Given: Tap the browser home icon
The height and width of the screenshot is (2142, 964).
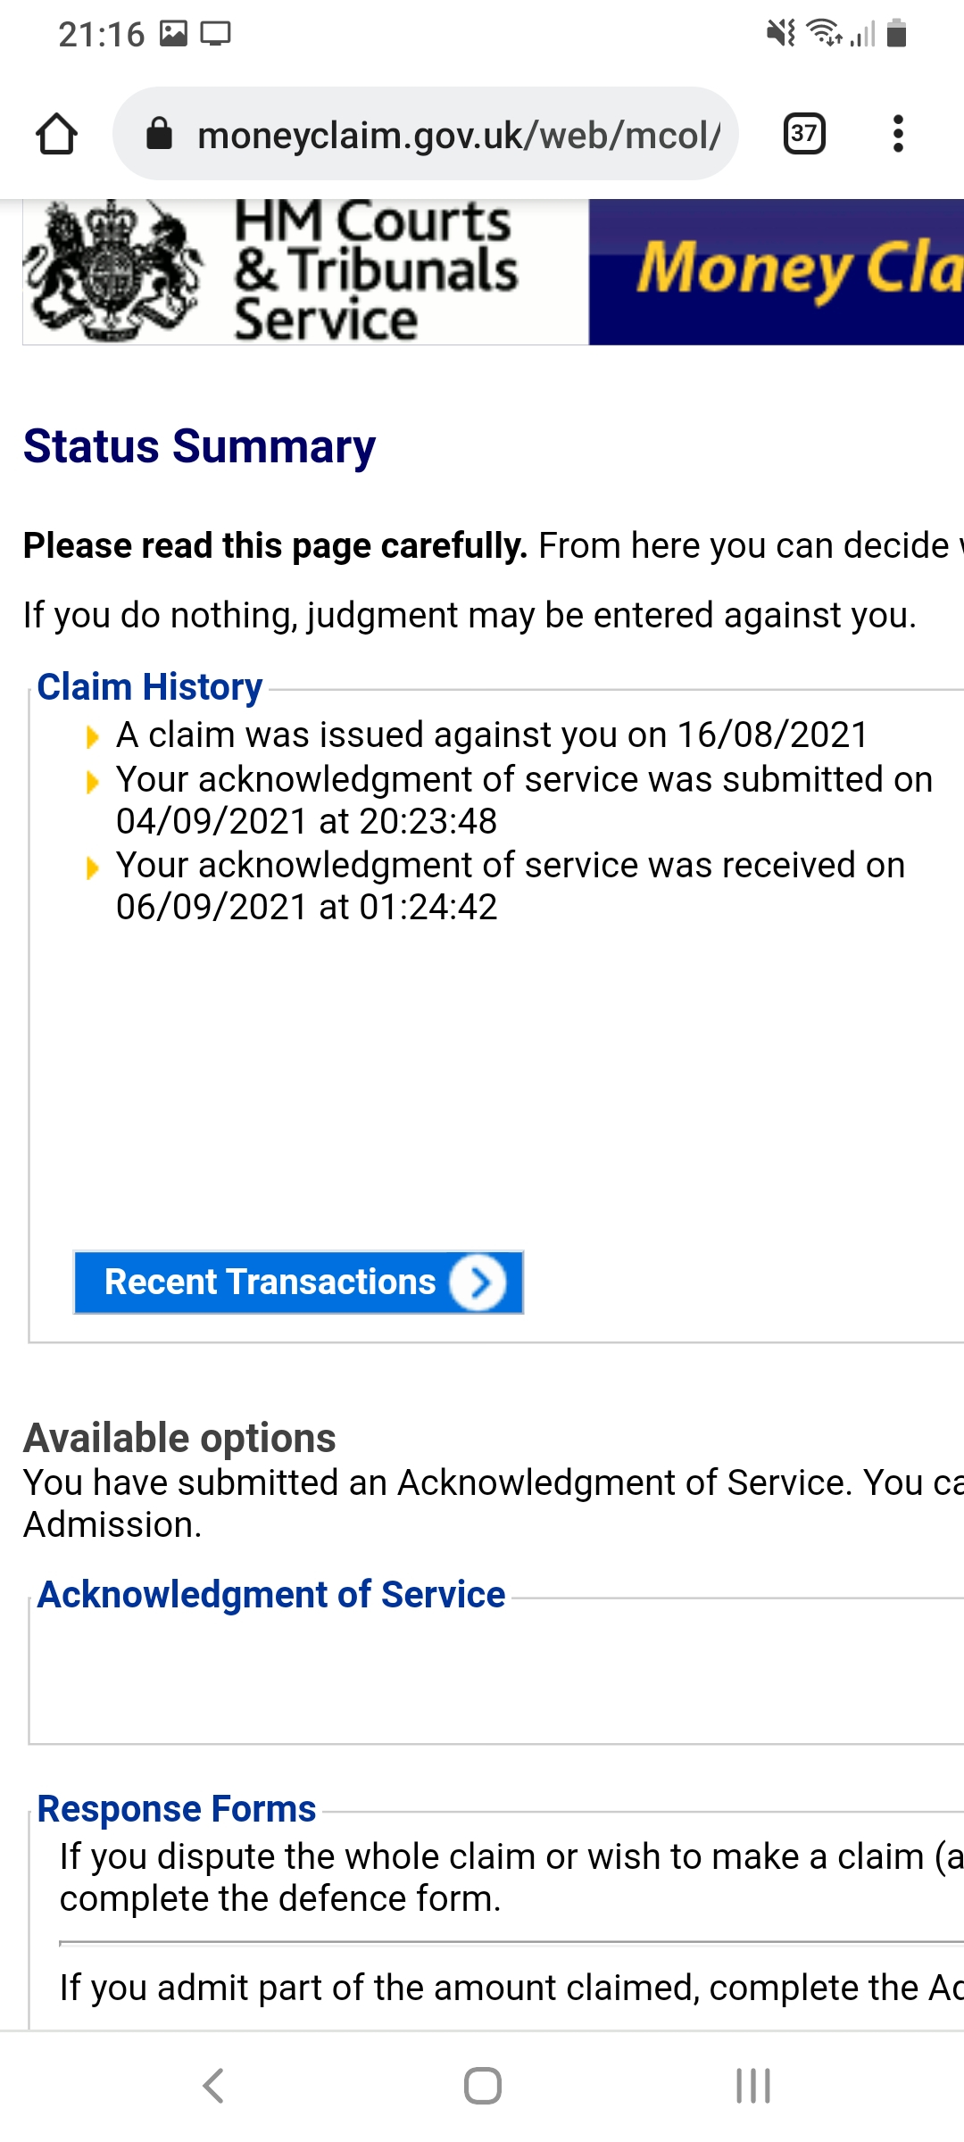Looking at the screenshot, I should tap(56, 135).
